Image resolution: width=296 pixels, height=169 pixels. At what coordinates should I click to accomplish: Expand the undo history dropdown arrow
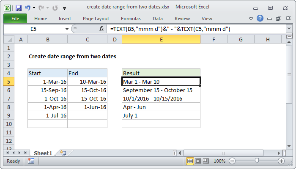point(33,8)
